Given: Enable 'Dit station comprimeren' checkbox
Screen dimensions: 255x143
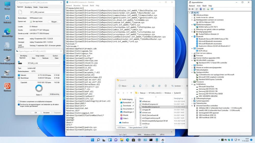Looking at the screenshot, I should (x=19, y=101).
